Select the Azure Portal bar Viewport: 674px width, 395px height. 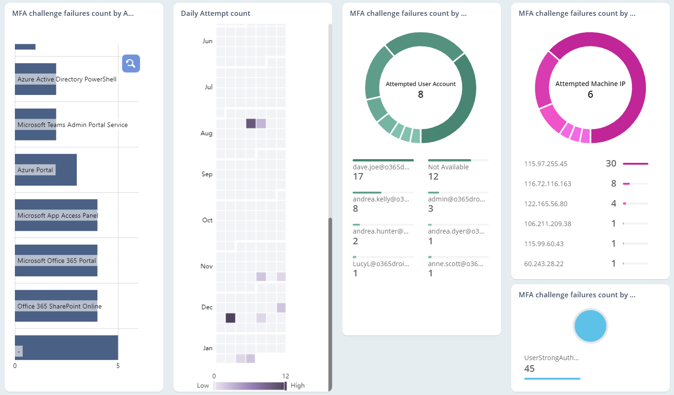tap(46, 170)
